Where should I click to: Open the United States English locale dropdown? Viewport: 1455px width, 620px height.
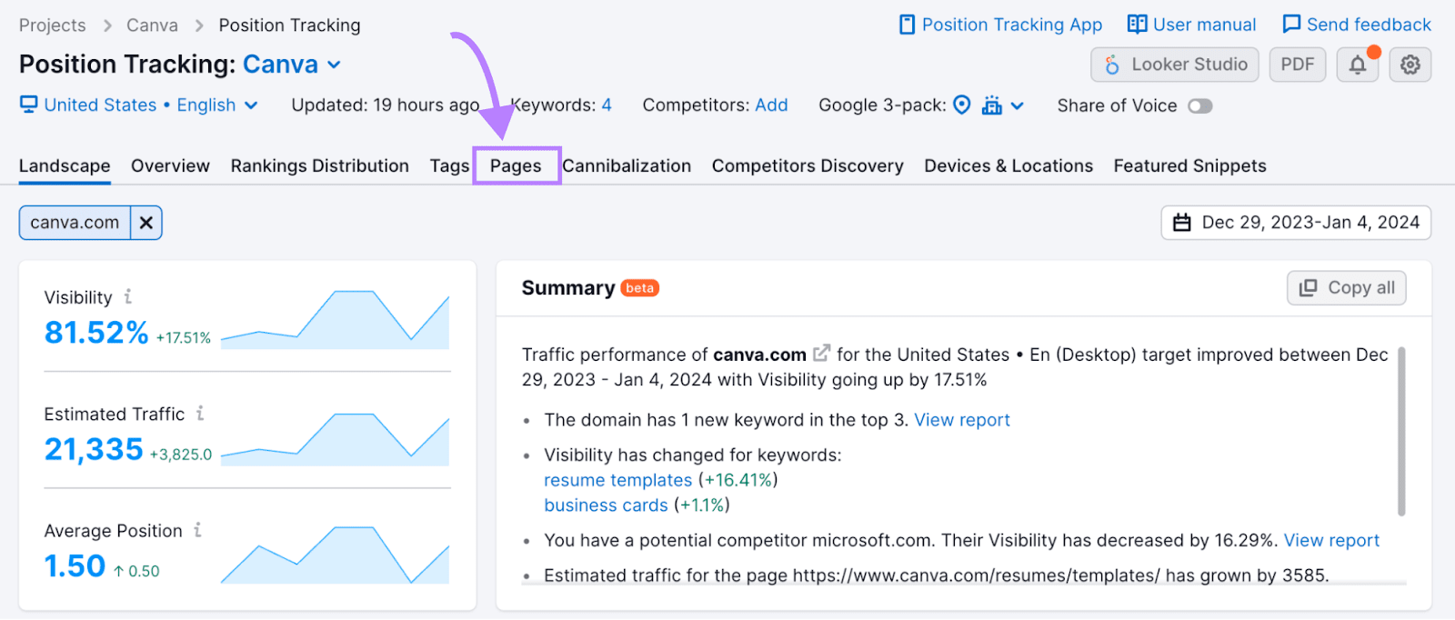(x=253, y=105)
